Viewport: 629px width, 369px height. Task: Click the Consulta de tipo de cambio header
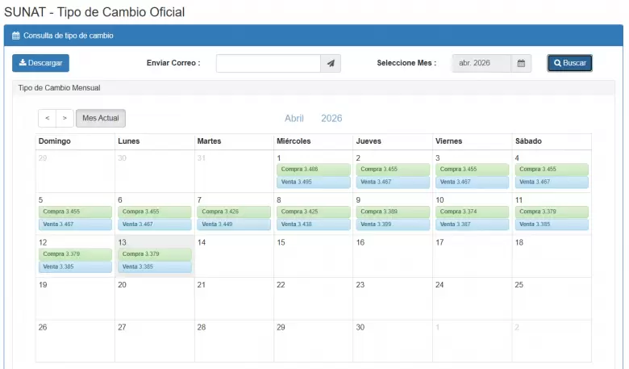[x=69, y=36]
